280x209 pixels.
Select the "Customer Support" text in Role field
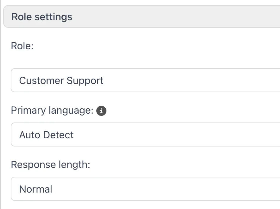click(61, 81)
